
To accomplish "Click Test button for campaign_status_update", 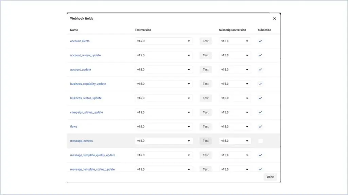I will (x=206, y=112).
